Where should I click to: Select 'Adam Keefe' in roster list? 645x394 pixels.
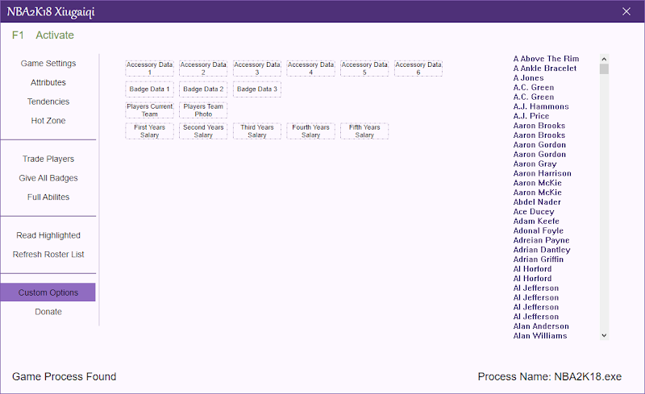(x=536, y=222)
